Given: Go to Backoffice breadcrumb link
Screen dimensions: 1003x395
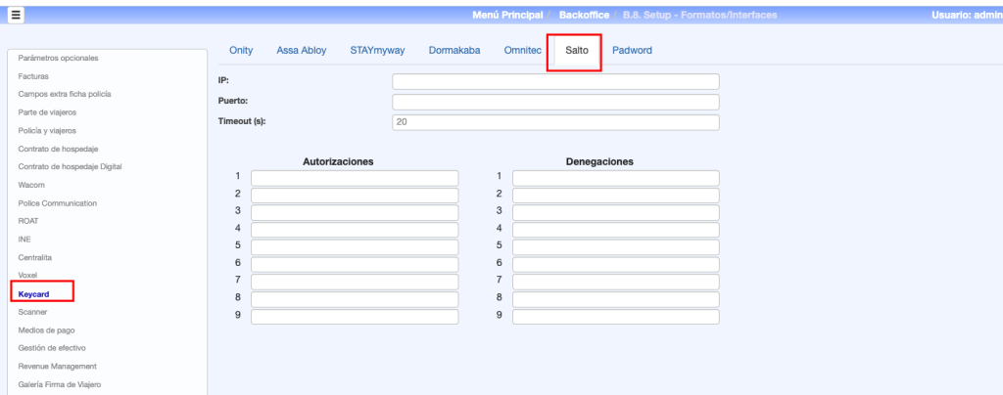Looking at the screenshot, I should point(585,16).
